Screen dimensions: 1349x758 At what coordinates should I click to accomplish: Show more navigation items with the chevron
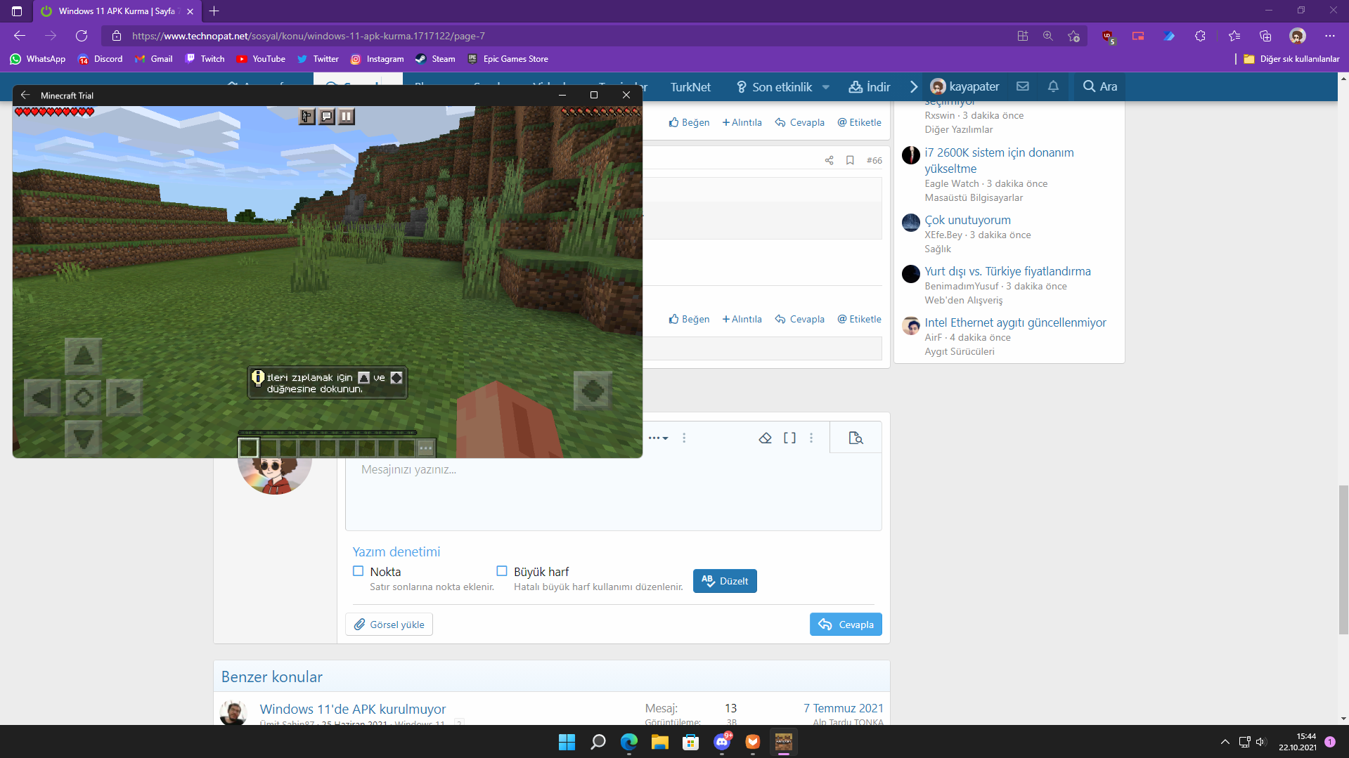914,86
